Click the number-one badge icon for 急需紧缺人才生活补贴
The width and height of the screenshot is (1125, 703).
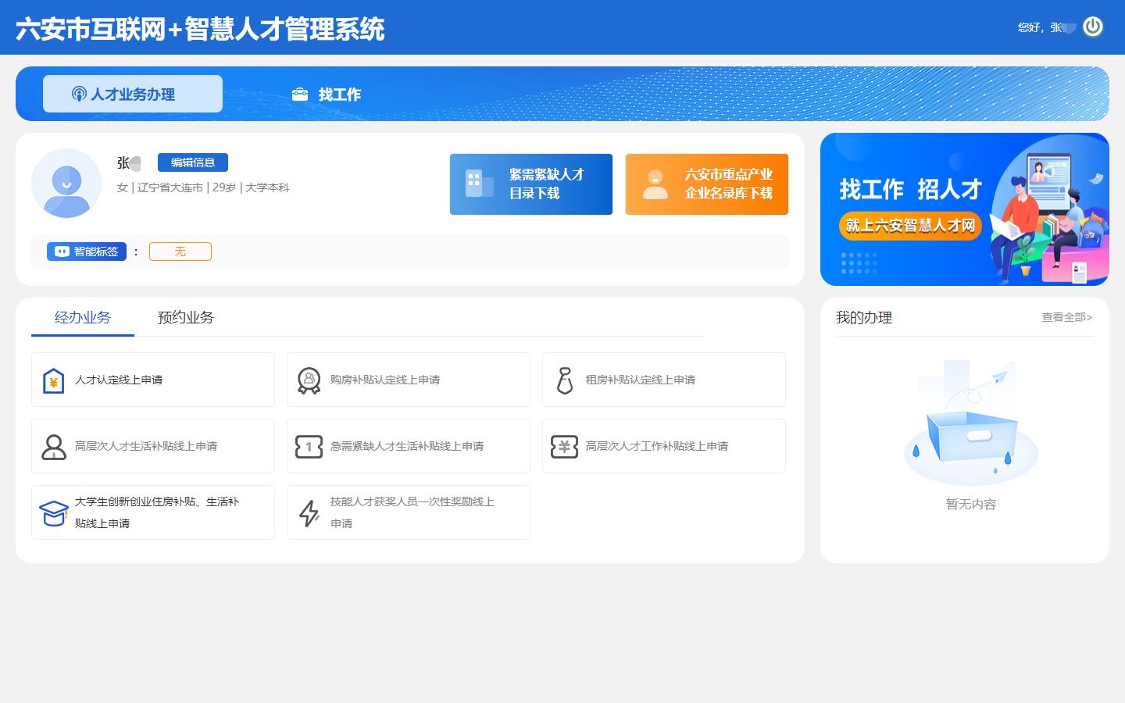[309, 446]
